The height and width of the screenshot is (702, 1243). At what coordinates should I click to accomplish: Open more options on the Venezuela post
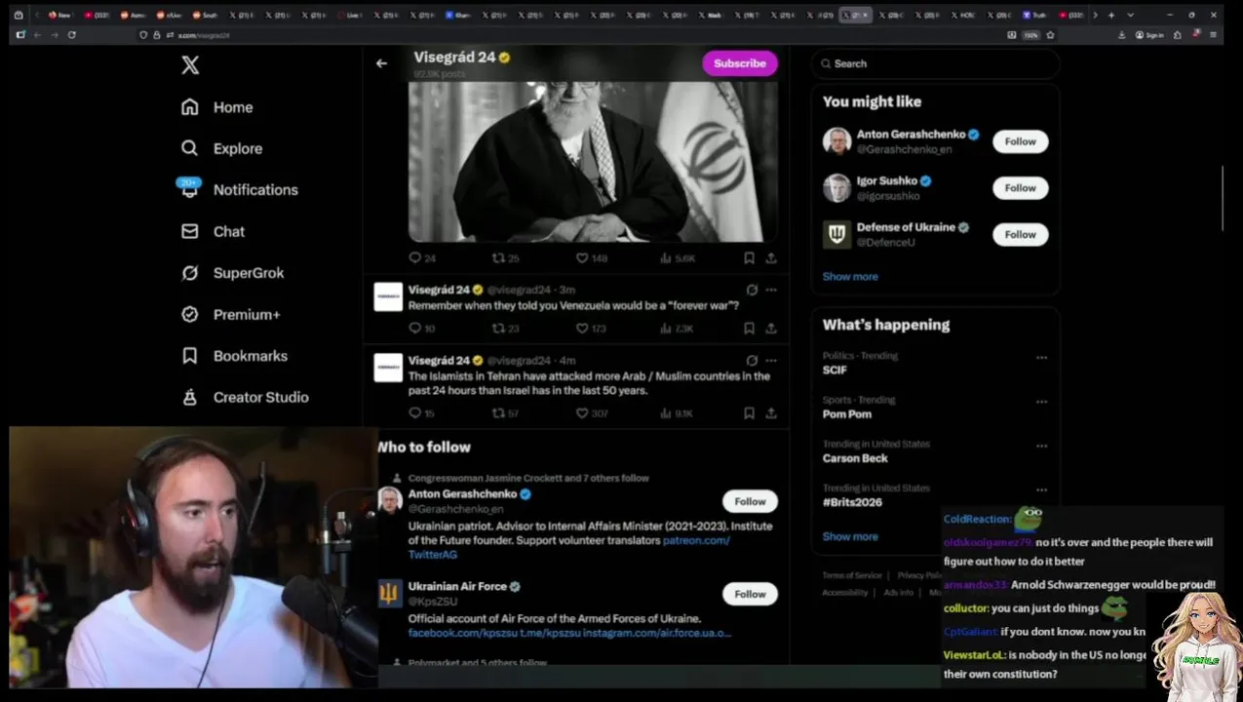coord(771,290)
